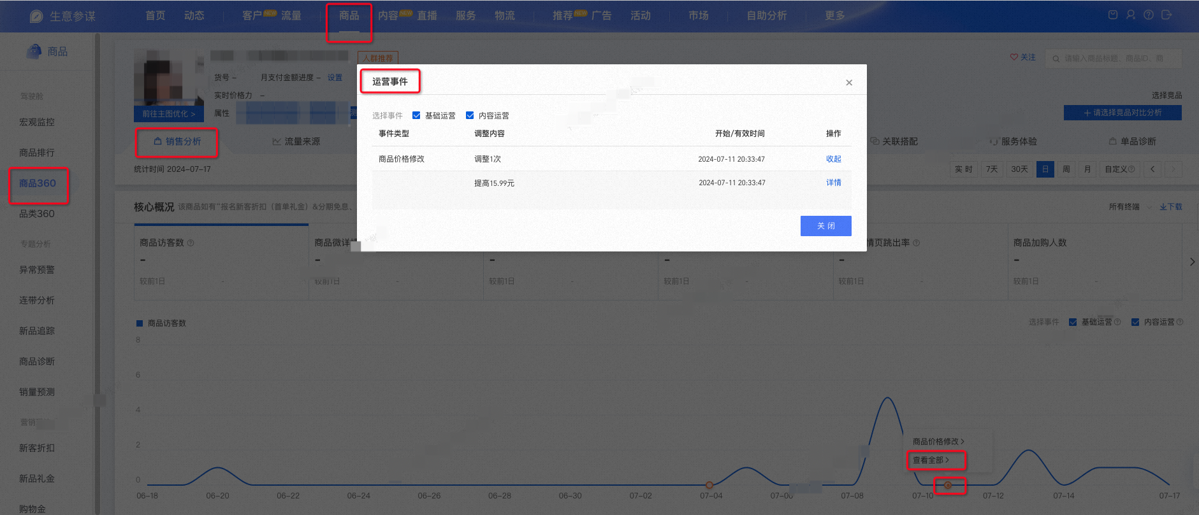Go to next date with right chevron
Image resolution: width=1199 pixels, height=515 pixels.
click(1174, 169)
